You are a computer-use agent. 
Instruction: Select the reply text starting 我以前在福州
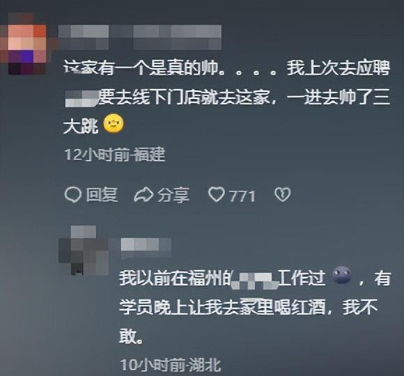[x=255, y=307]
